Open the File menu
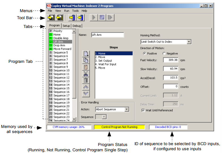 tap(50, 11)
